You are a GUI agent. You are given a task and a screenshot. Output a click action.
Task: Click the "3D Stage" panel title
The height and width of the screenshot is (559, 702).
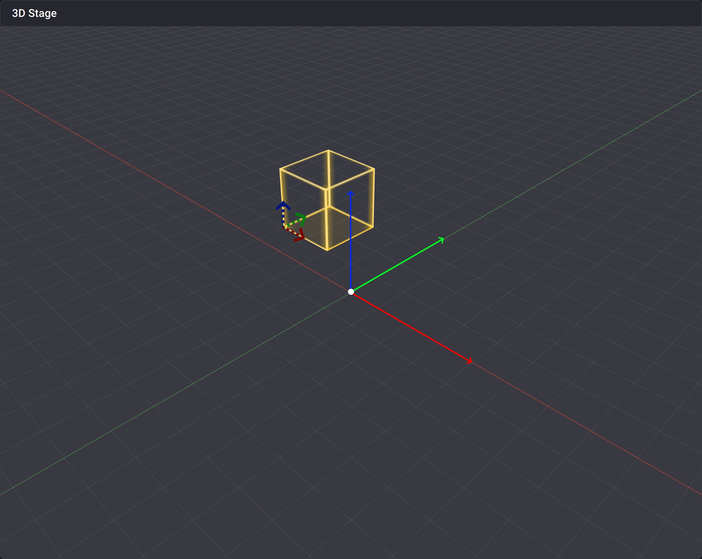pyautogui.click(x=34, y=13)
